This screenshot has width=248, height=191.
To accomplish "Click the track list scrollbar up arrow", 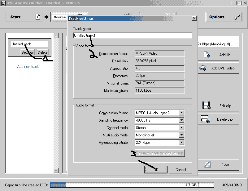I will [x=56, y=36].
